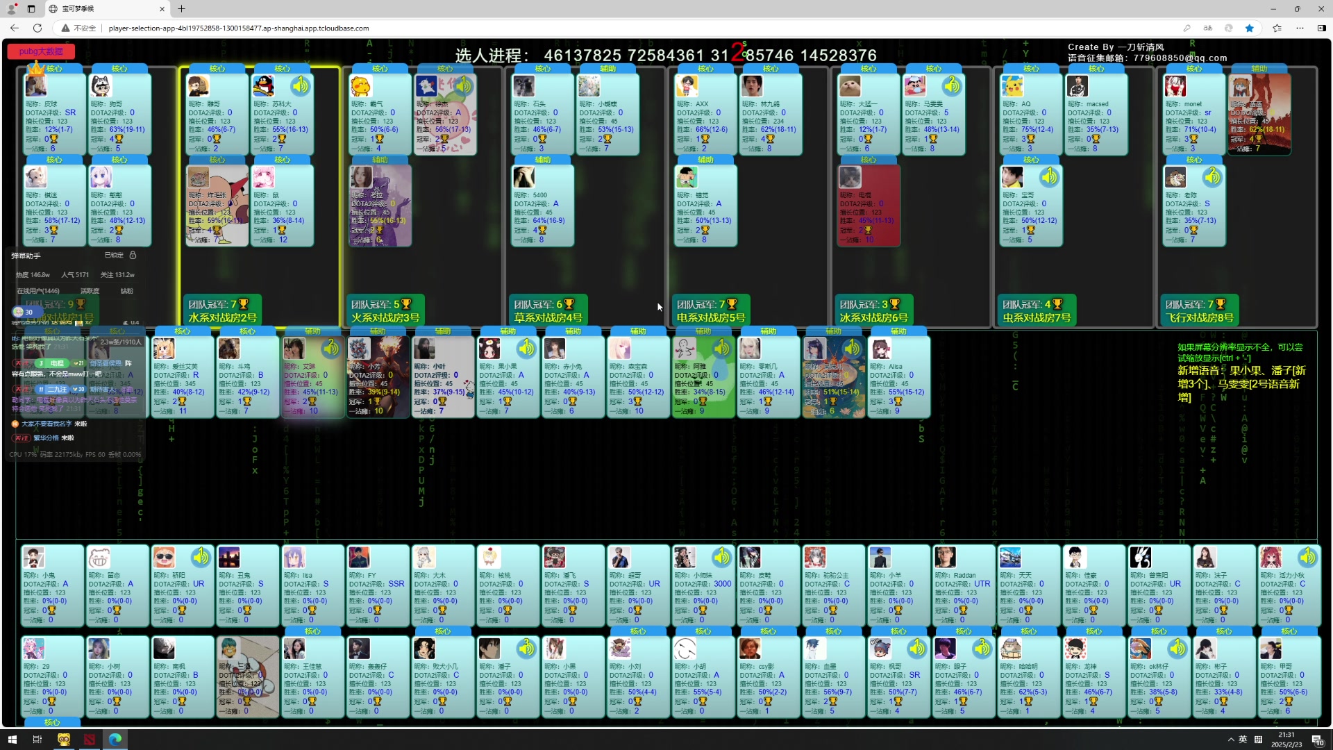Play voice clip on 眼子 card
Image resolution: width=1333 pixels, height=750 pixels.
point(982,649)
